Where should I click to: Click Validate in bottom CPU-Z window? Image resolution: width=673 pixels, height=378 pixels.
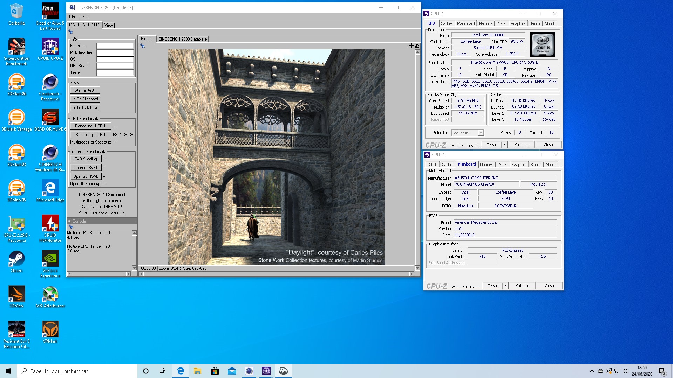[522, 286]
